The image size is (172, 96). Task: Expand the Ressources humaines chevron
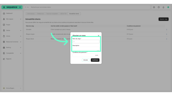(x=20, y=42)
